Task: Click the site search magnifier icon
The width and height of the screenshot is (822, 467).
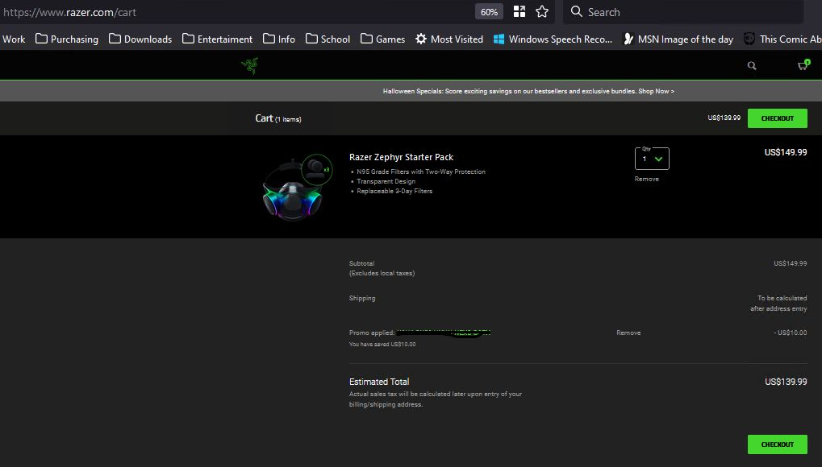Action: pos(752,65)
